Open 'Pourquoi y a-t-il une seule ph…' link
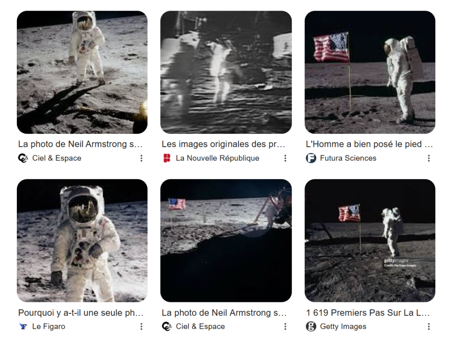Screen dimensions: 453x339 pos(81,312)
